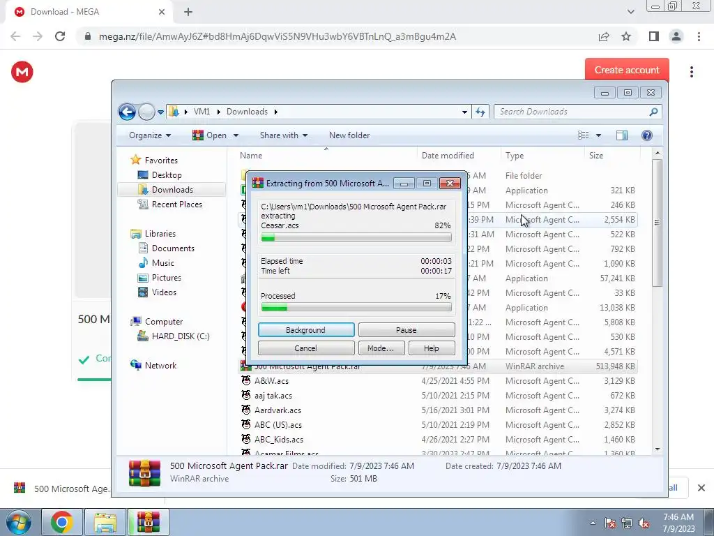Image resolution: width=714 pixels, height=536 pixels.
Task: Open WinRAR from the taskbar
Action: click(148, 522)
